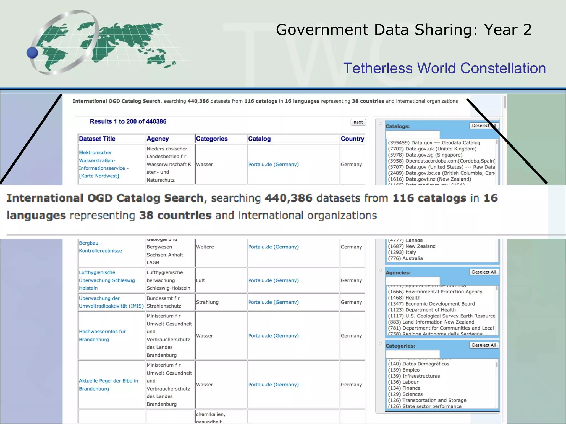Click the page's vertical scrollbar thumb
Image resolution: width=566 pixels, height=424 pixels.
click(505, 102)
